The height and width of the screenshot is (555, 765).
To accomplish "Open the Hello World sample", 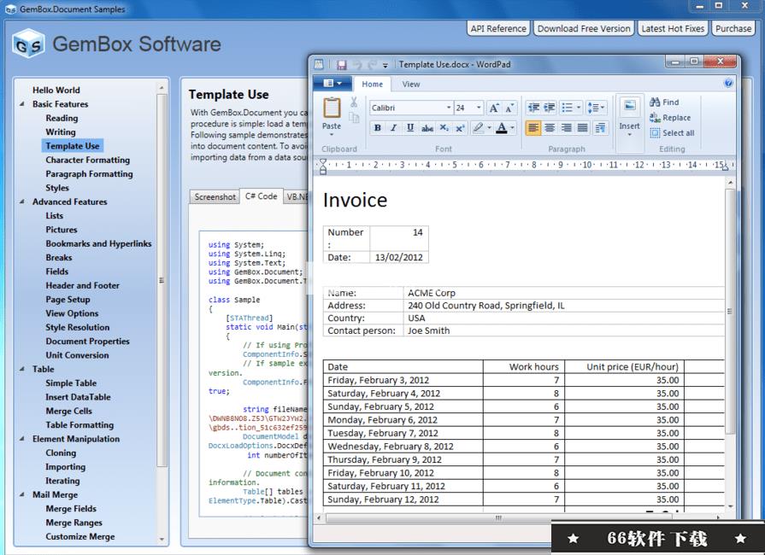I will (56, 91).
